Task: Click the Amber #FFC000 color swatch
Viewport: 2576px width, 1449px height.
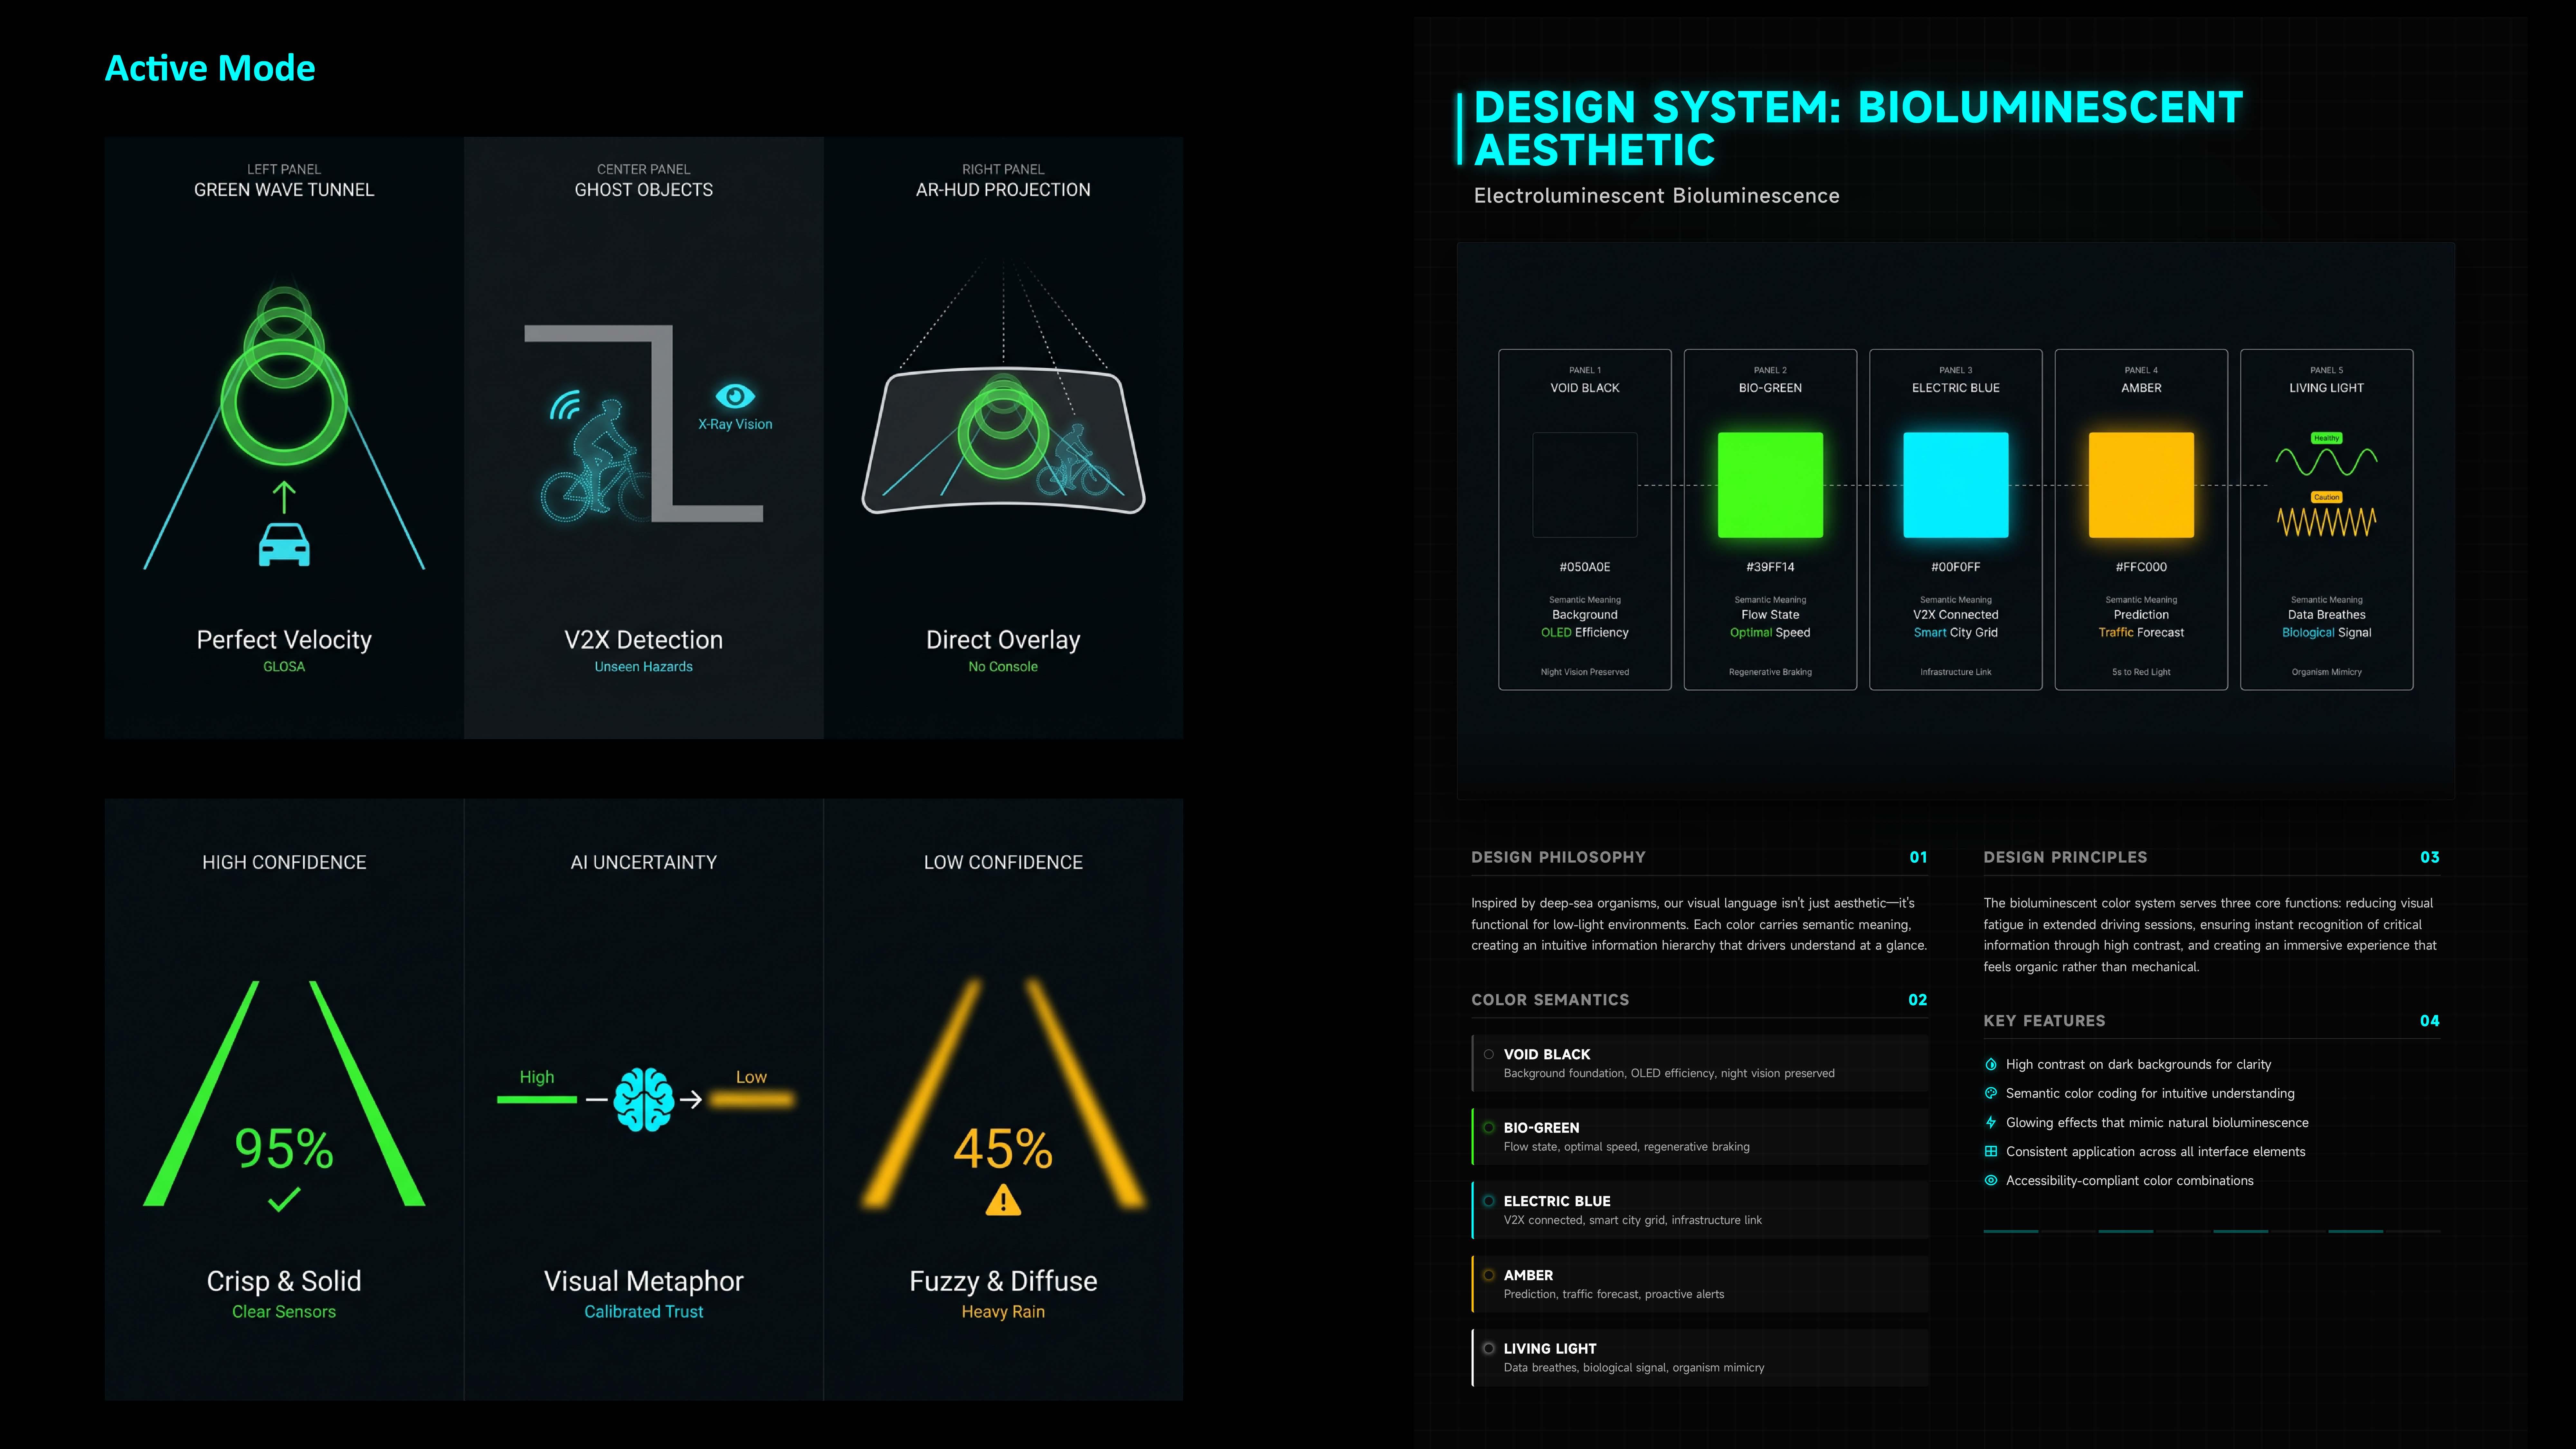Action: [2141, 485]
